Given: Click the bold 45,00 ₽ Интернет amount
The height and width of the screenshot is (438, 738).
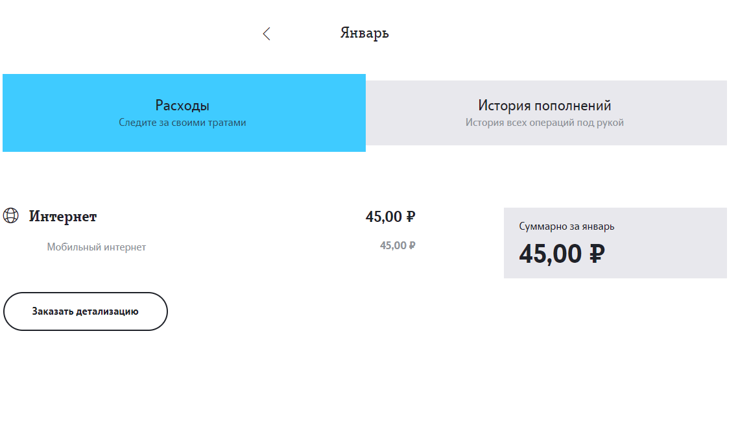Looking at the screenshot, I should (x=383, y=217).
